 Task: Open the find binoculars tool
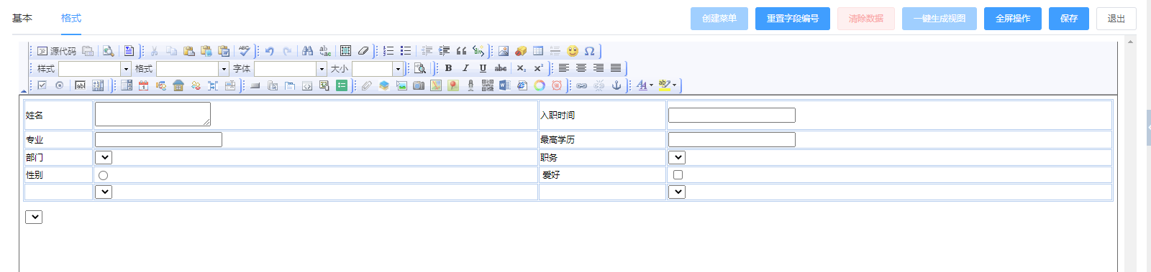click(308, 51)
